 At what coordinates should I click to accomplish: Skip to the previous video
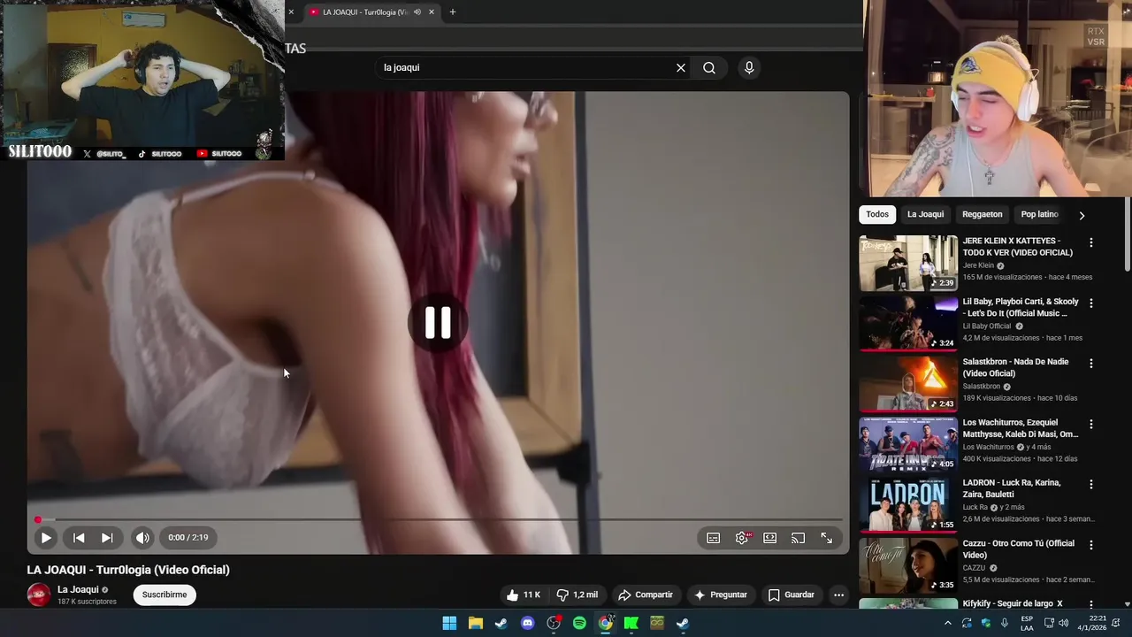(x=79, y=538)
